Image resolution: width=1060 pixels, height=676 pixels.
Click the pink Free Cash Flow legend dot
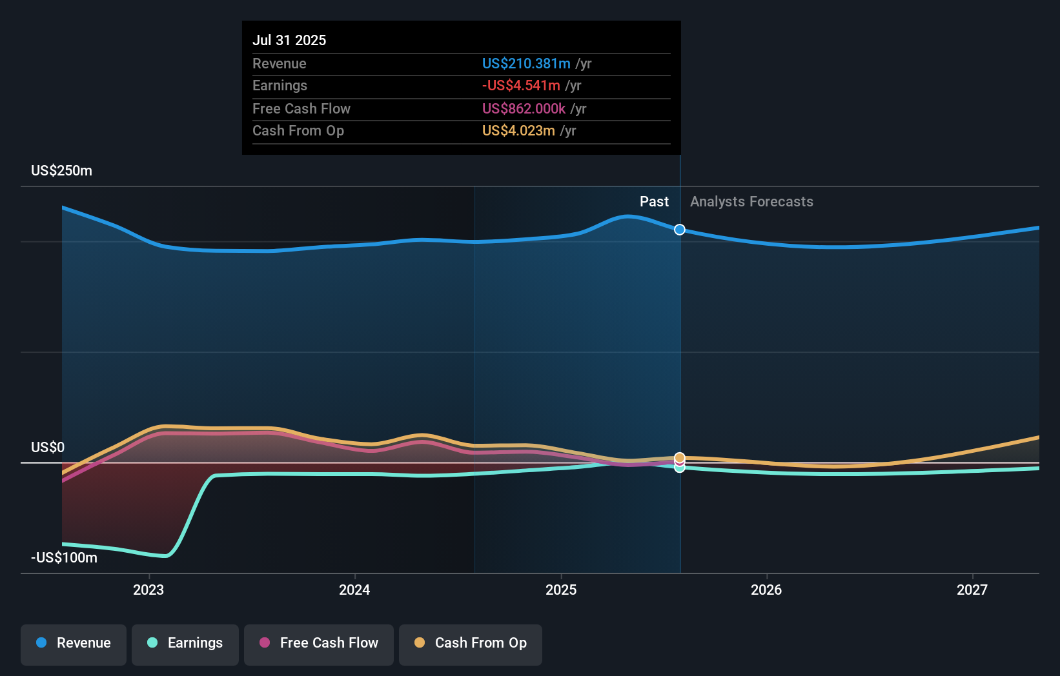(x=265, y=643)
